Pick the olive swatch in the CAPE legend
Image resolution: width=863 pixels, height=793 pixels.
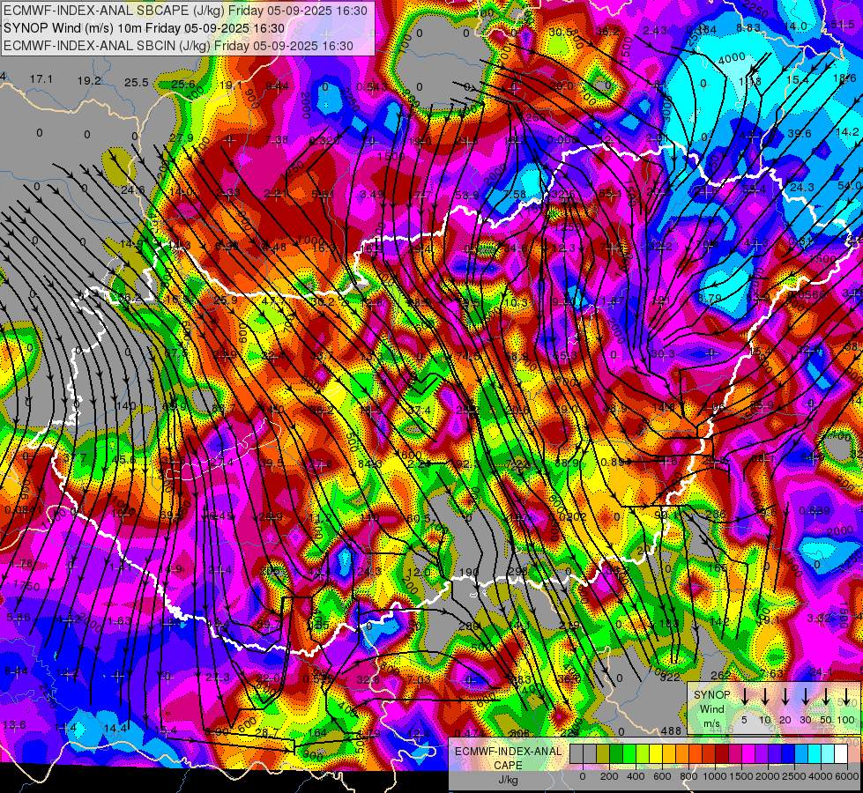pos(603,753)
